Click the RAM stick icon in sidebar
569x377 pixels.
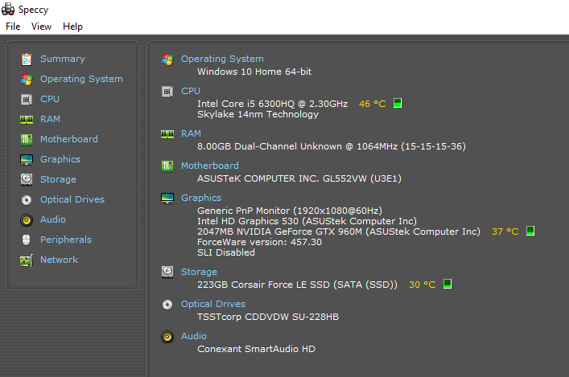click(27, 119)
